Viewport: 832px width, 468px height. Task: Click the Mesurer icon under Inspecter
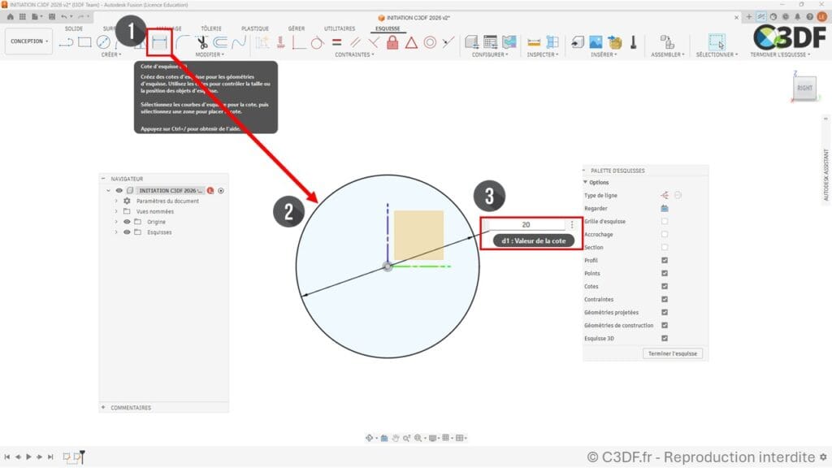click(x=532, y=42)
